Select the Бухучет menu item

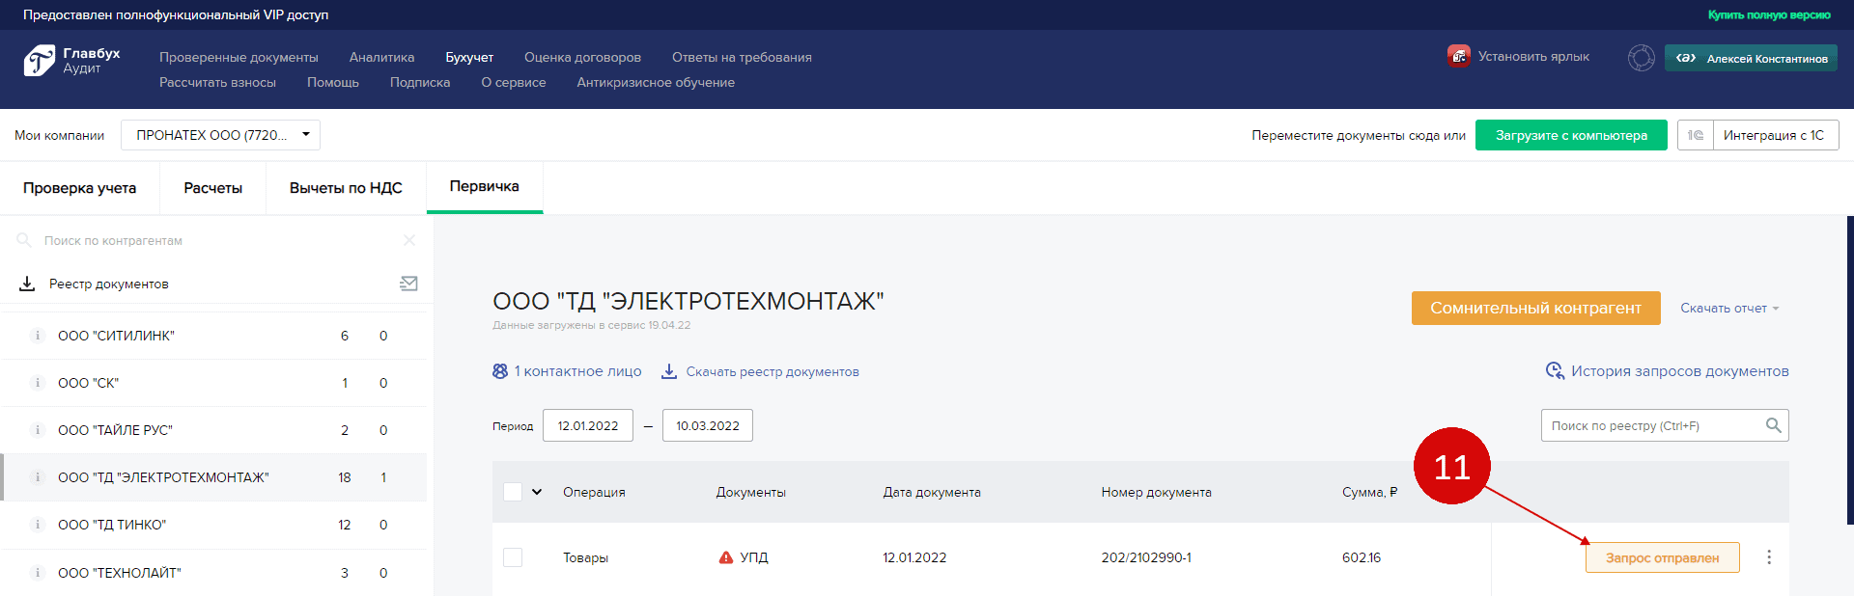click(469, 57)
